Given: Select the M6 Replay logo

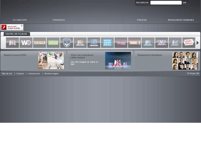Looking at the screenshot, I should click(148, 43).
